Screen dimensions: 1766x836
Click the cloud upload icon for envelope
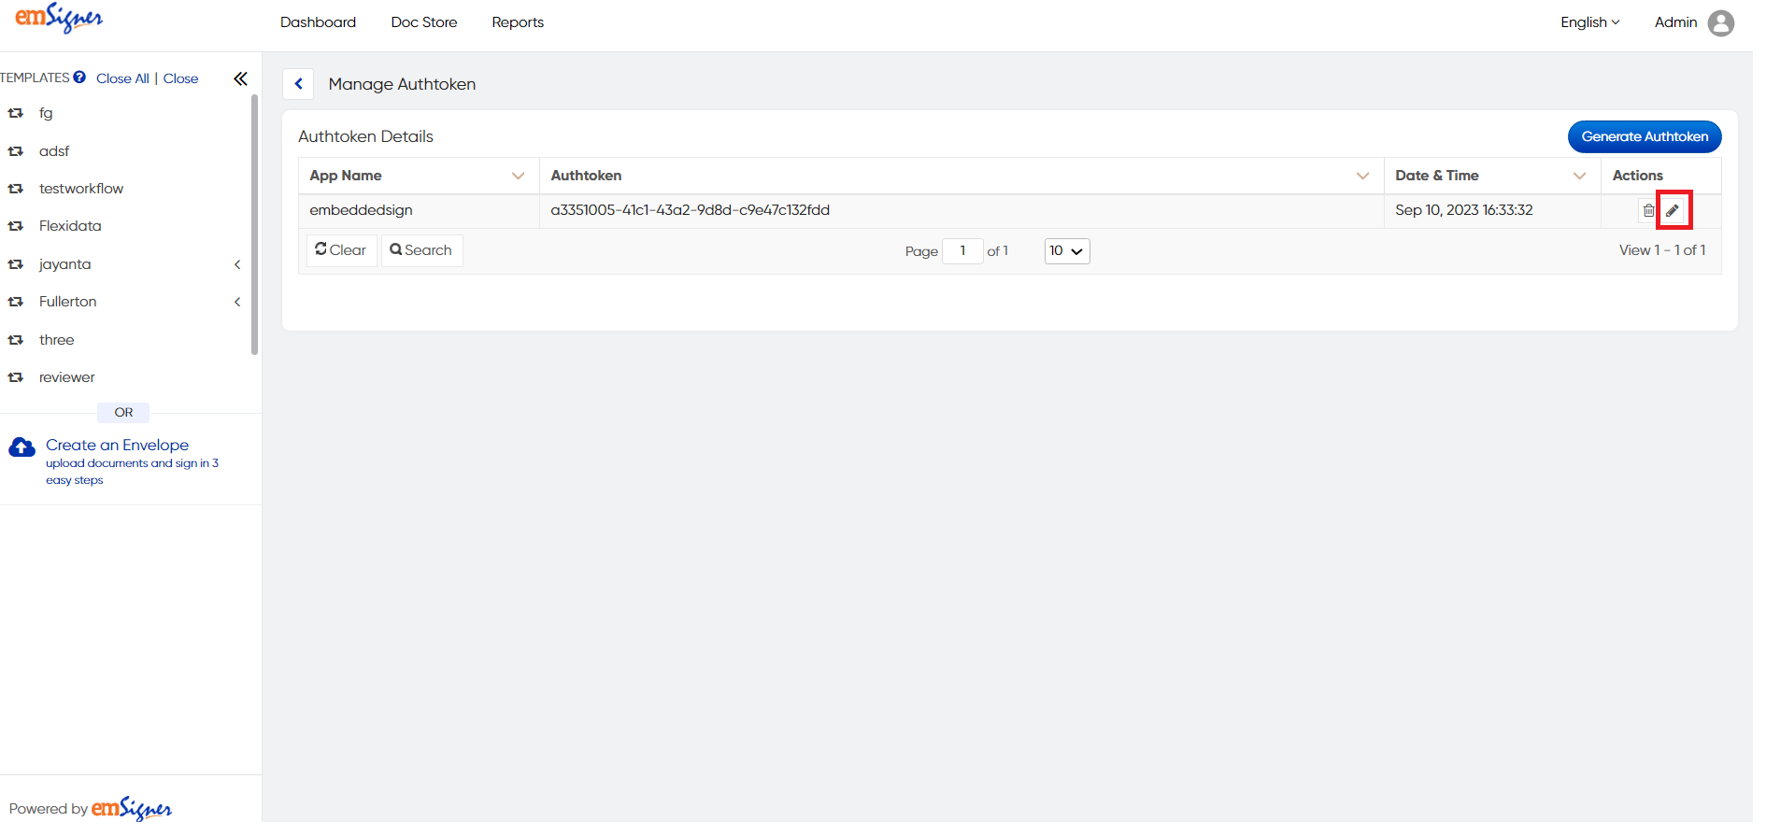[x=21, y=447]
